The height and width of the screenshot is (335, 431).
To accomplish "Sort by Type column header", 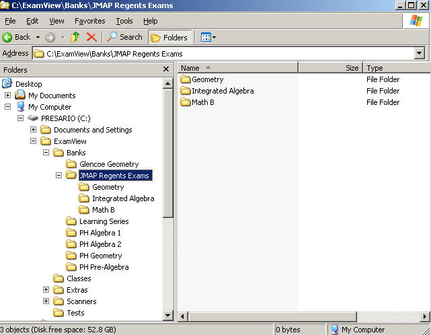I will [397, 68].
